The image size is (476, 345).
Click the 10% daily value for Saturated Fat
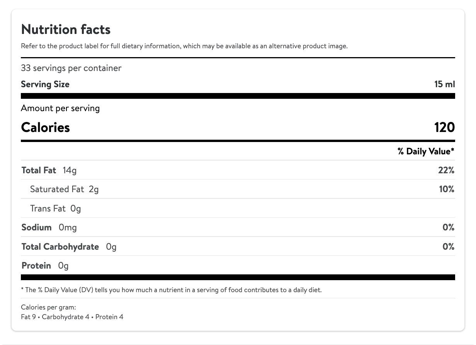click(447, 189)
